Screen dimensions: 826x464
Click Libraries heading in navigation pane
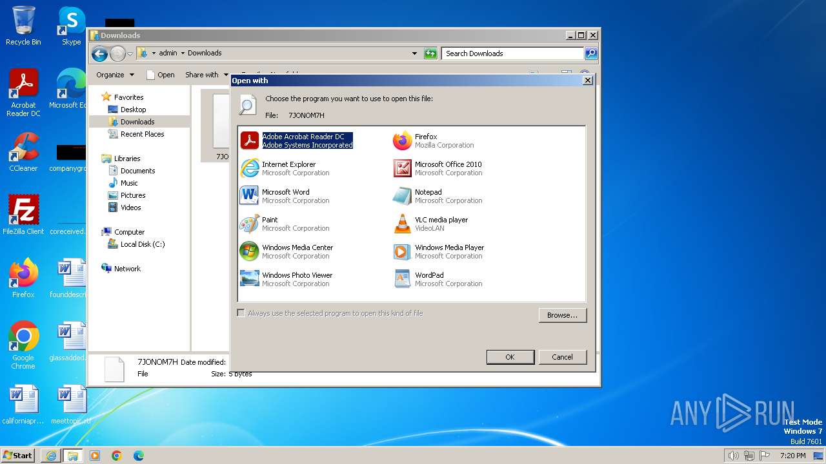click(x=127, y=159)
